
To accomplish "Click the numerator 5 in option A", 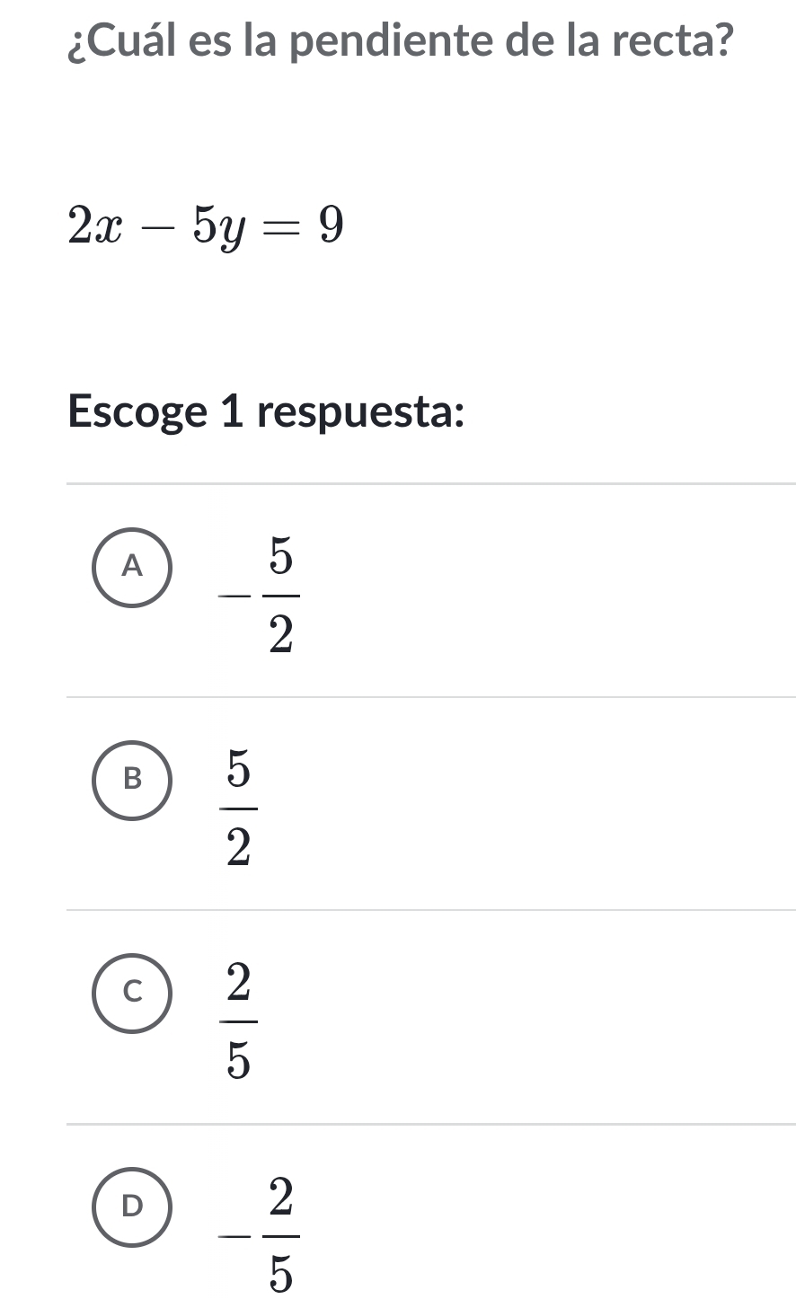I will (279, 559).
